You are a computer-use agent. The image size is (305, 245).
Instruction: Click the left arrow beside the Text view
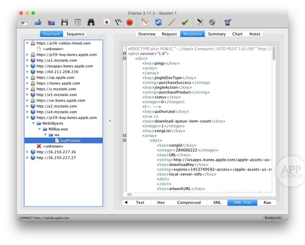point(126,203)
